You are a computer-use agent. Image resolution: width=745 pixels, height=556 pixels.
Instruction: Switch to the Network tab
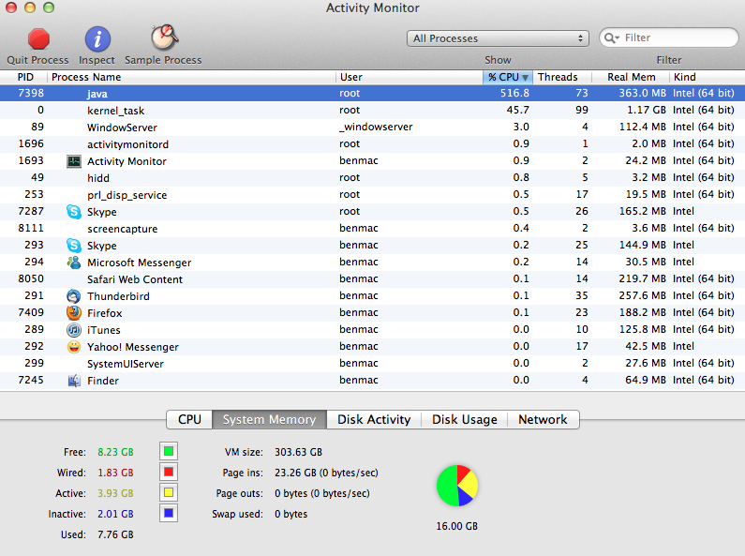(x=544, y=420)
